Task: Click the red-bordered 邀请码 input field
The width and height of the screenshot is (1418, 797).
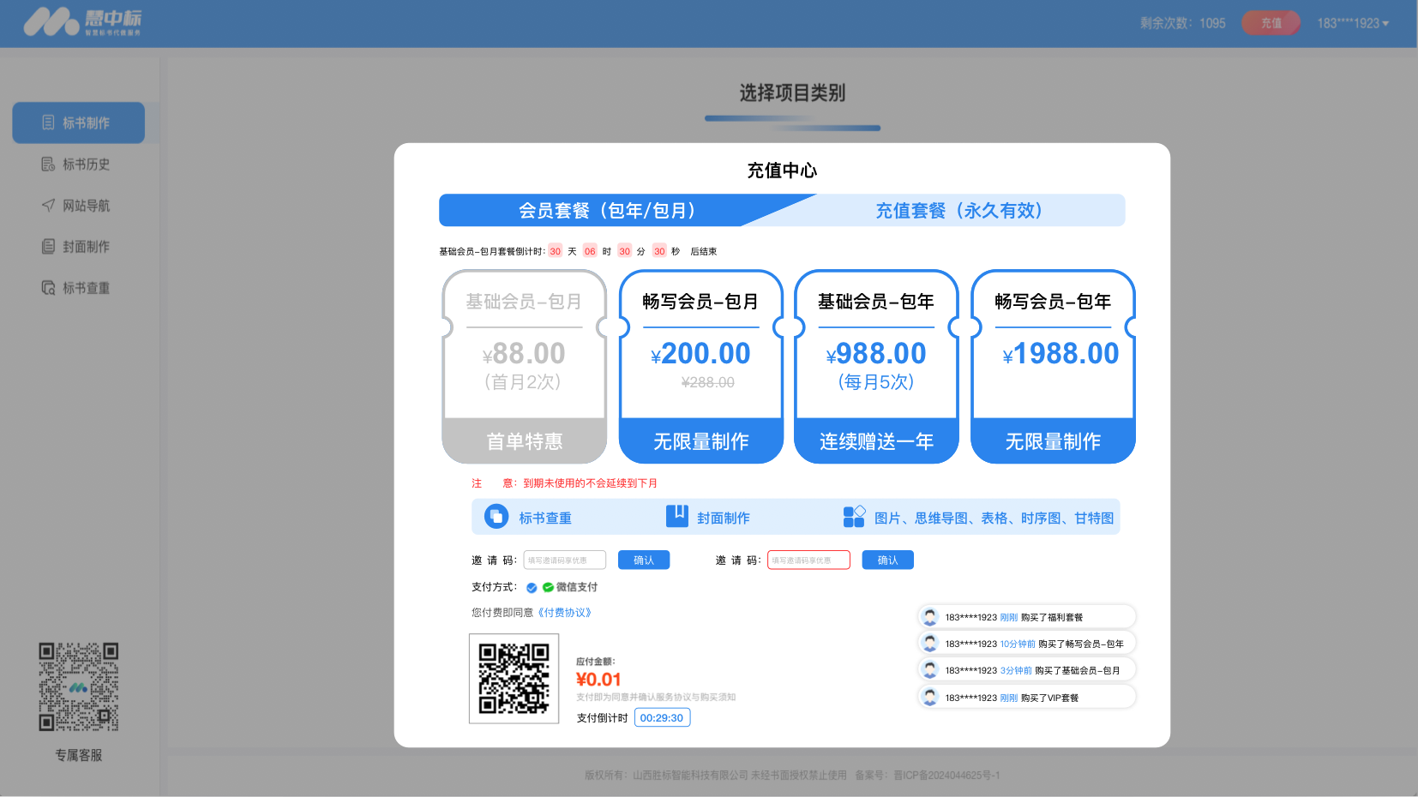Action: pos(808,560)
